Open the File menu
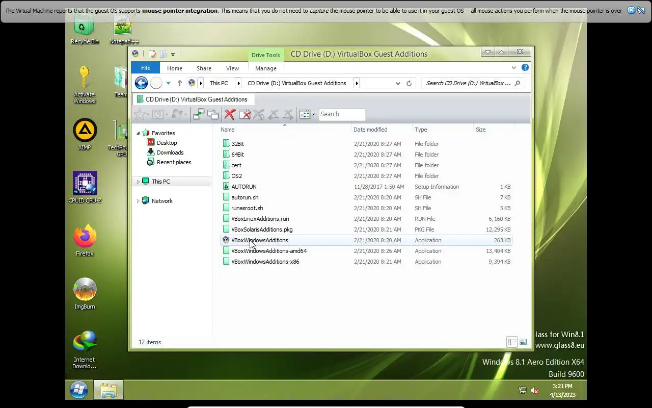The image size is (652, 408). pos(146,68)
